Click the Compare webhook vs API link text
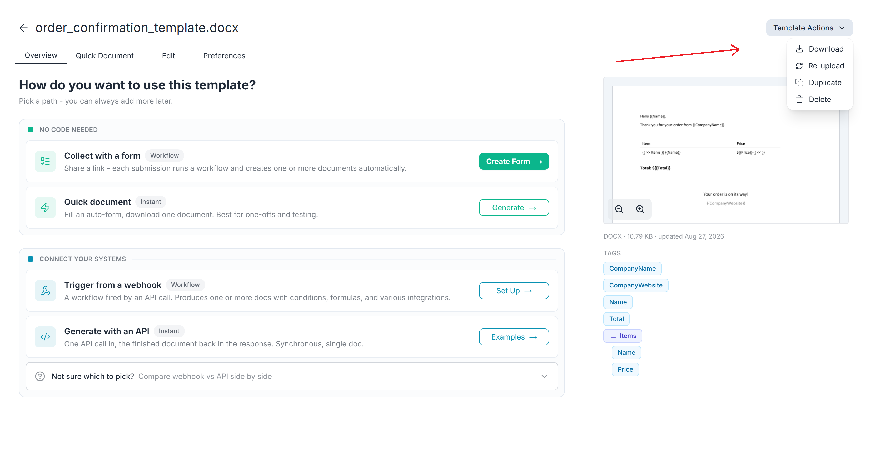The image size is (876, 473). coord(205,376)
